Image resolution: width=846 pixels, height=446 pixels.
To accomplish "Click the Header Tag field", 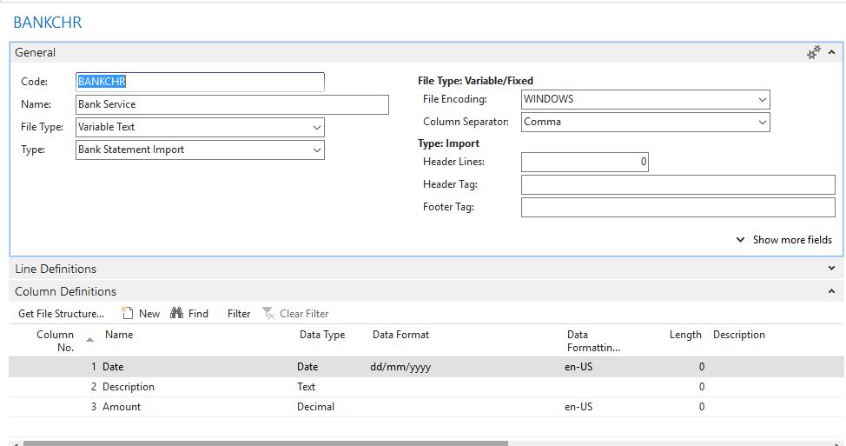I will pyautogui.click(x=678, y=184).
